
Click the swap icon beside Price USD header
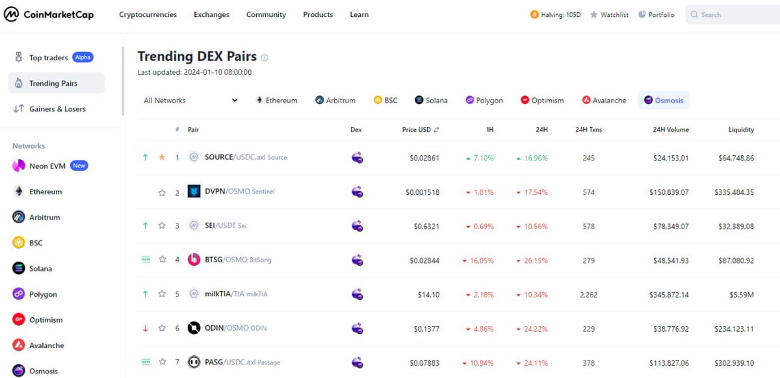(x=436, y=130)
